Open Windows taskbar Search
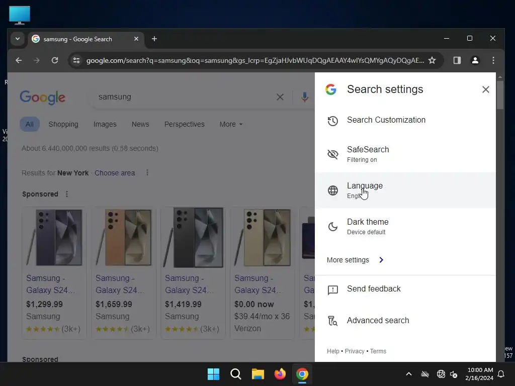 pos(235,374)
